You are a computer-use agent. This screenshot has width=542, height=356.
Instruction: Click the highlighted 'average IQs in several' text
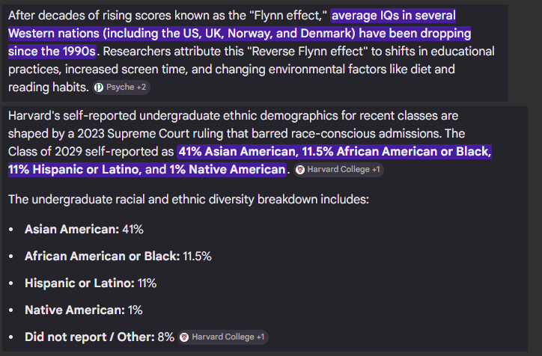coord(393,16)
